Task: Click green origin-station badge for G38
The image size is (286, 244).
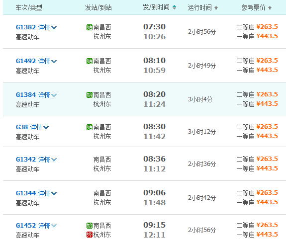Action: coord(90,127)
